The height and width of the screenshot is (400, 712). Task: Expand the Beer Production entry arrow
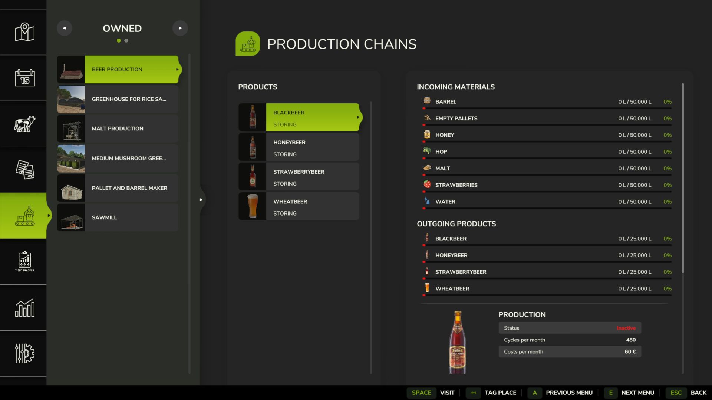click(177, 69)
